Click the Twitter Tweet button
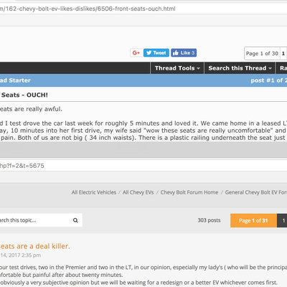287x287 pixels. pos(156,53)
